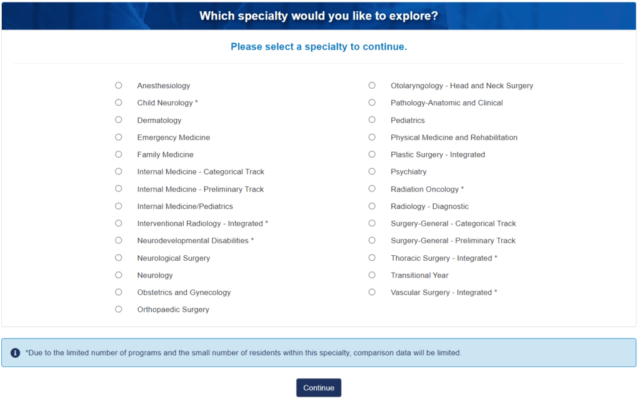Choose Psychiatry from the right column

click(x=372, y=171)
